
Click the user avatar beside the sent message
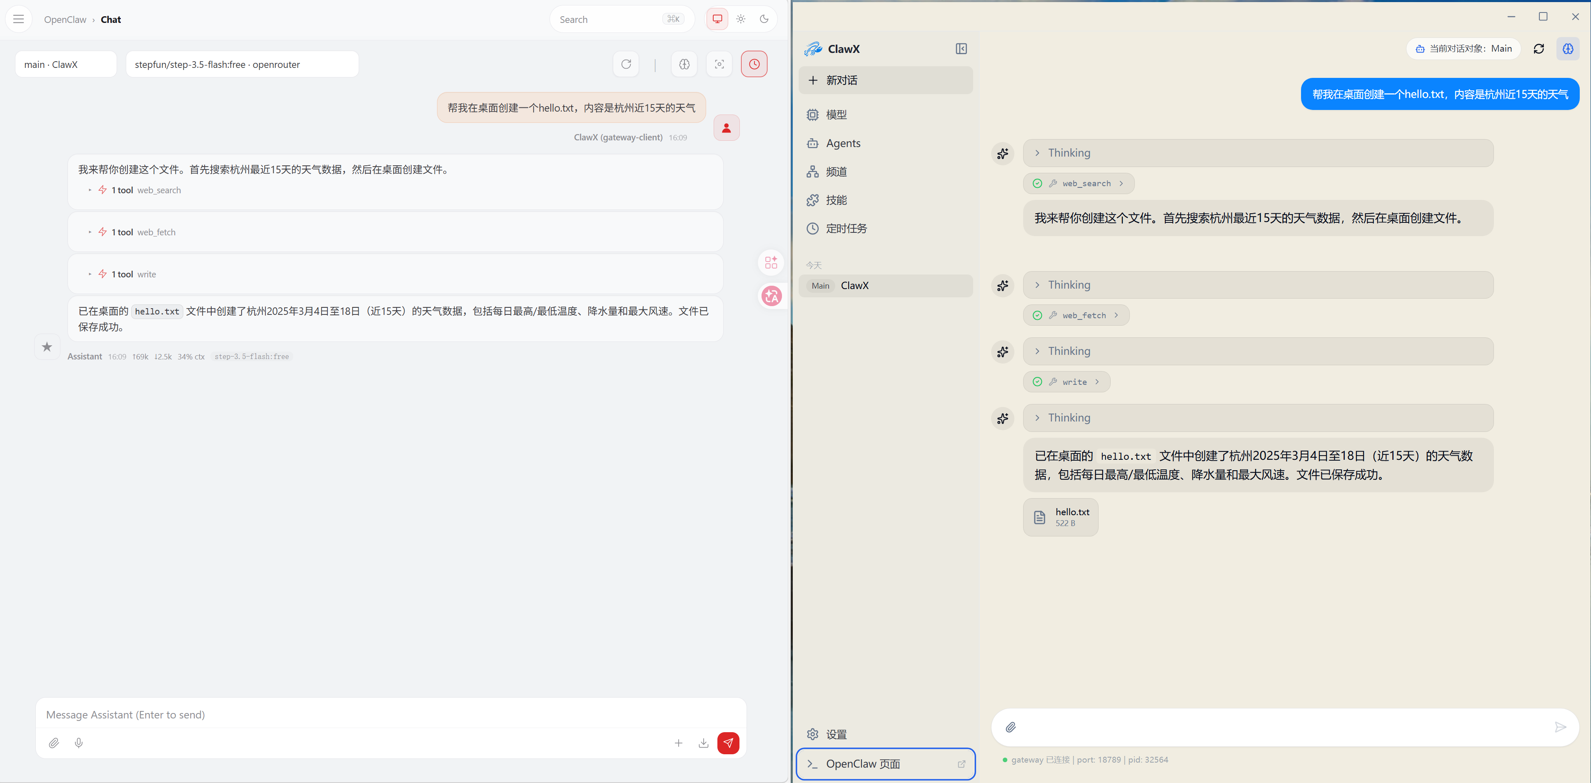pos(726,128)
